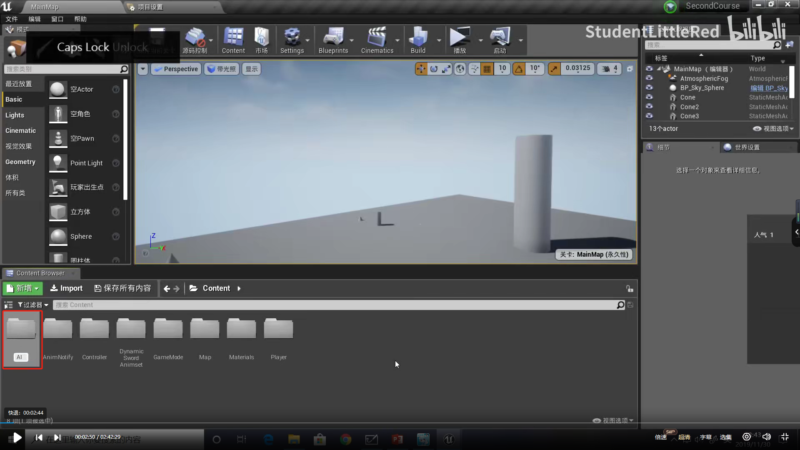The height and width of the screenshot is (450, 800).
Task: Maximize or restore the viewport
Action: coord(630,69)
